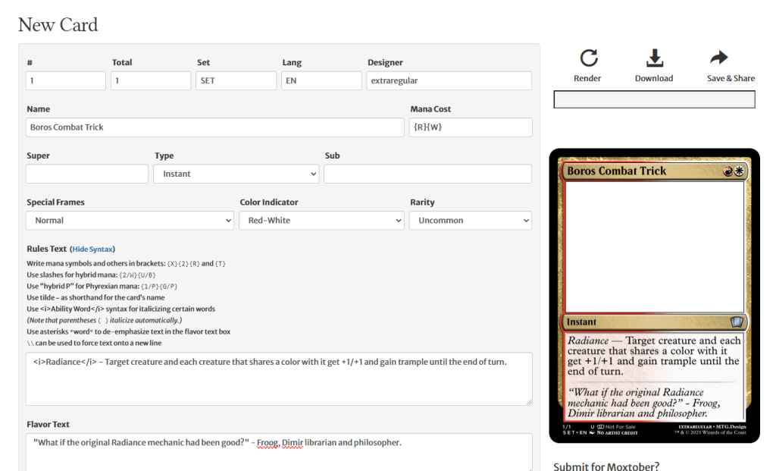The height and width of the screenshot is (471, 776).
Task: Open the Type dropdown showing Instant
Action: (236, 174)
